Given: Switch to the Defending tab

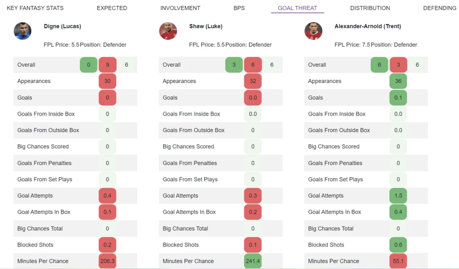Looking at the screenshot, I should pyautogui.click(x=440, y=8).
